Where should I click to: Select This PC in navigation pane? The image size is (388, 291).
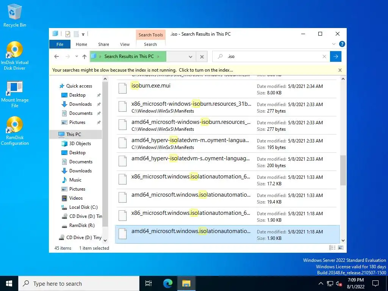point(74,135)
